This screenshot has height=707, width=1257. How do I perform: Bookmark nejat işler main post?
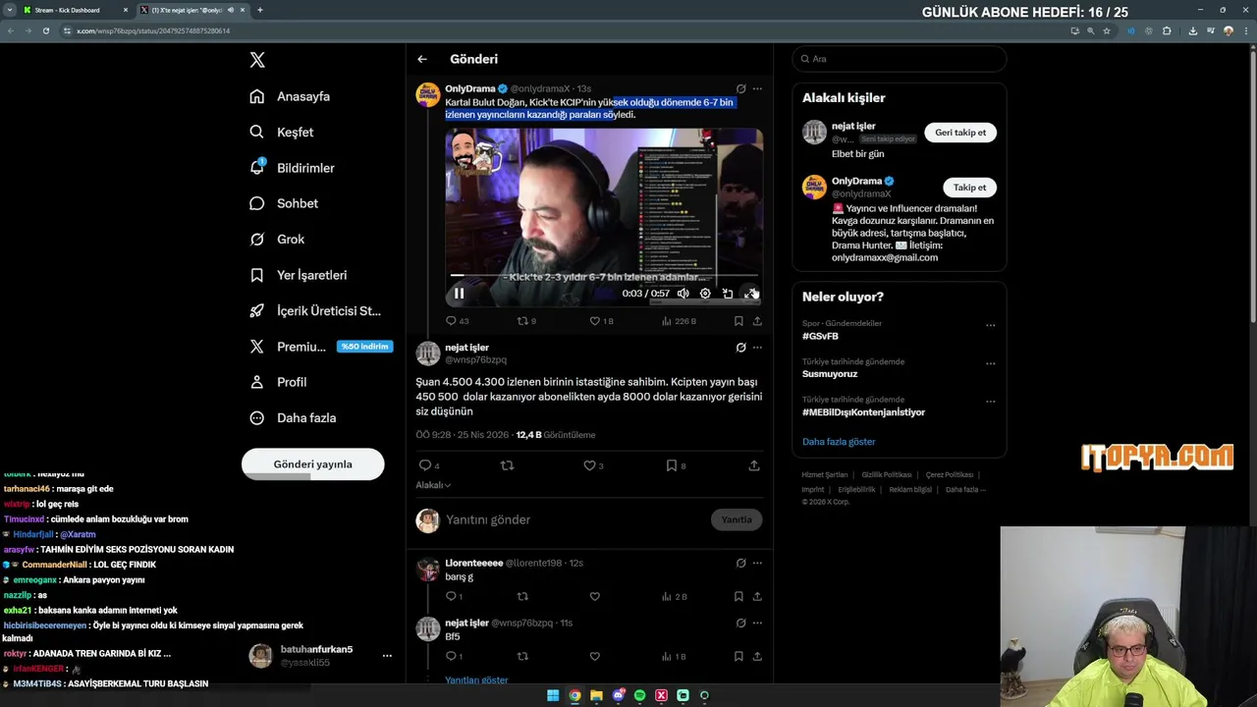point(676,465)
